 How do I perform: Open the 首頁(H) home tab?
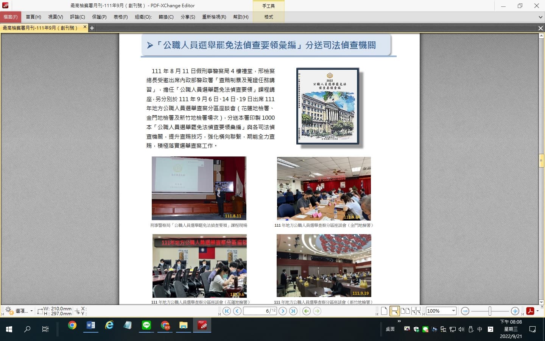click(33, 17)
